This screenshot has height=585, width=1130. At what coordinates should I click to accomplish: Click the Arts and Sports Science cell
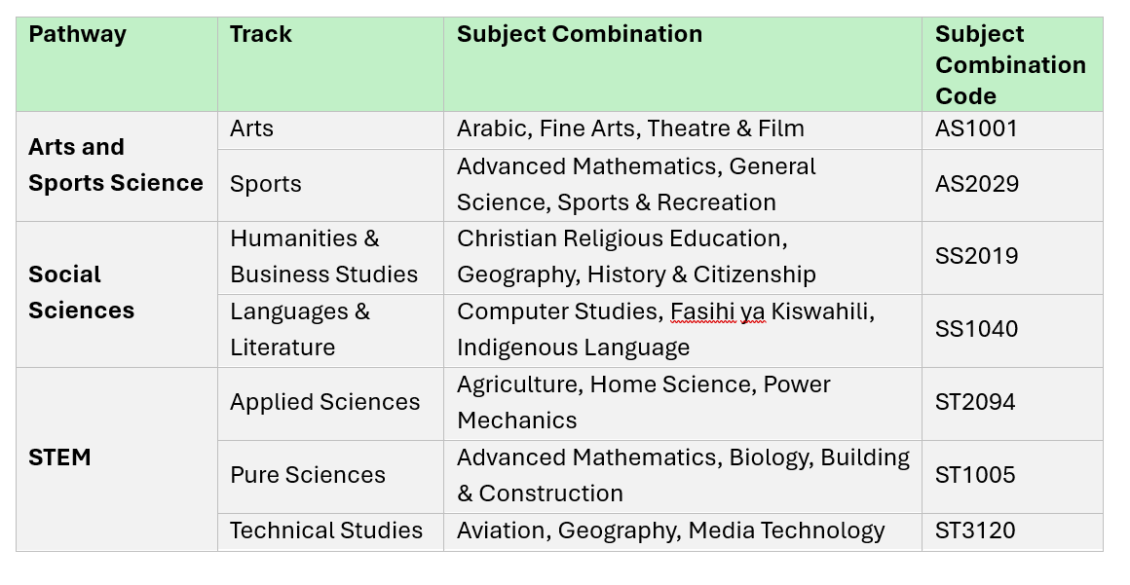(117, 166)
